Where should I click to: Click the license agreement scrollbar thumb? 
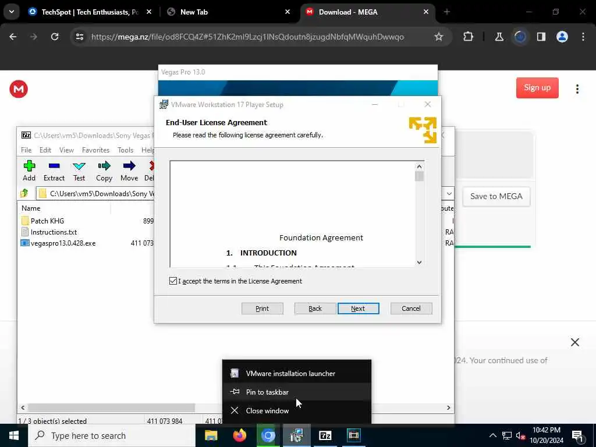click(x=419, y=176)
